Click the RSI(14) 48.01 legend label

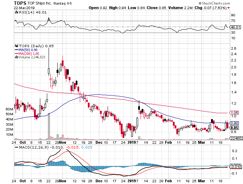click(33, 12)
